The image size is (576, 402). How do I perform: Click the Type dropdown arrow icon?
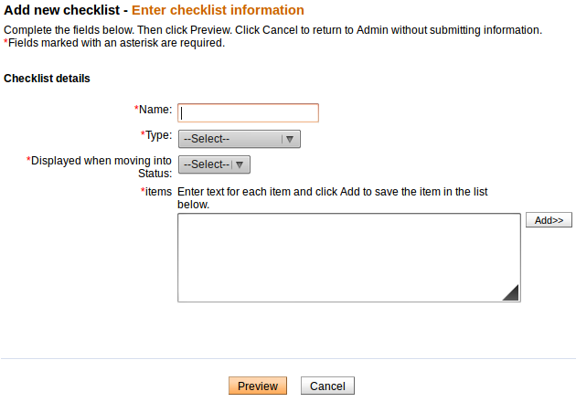(x=290, y=139)
